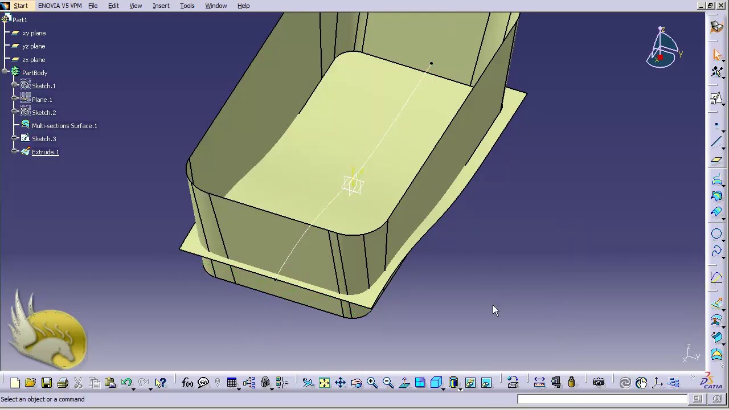The width and height of the screenshot is (729, 410).
Task: Expand the Sketch.3 tree node
Action: (14, 138)
